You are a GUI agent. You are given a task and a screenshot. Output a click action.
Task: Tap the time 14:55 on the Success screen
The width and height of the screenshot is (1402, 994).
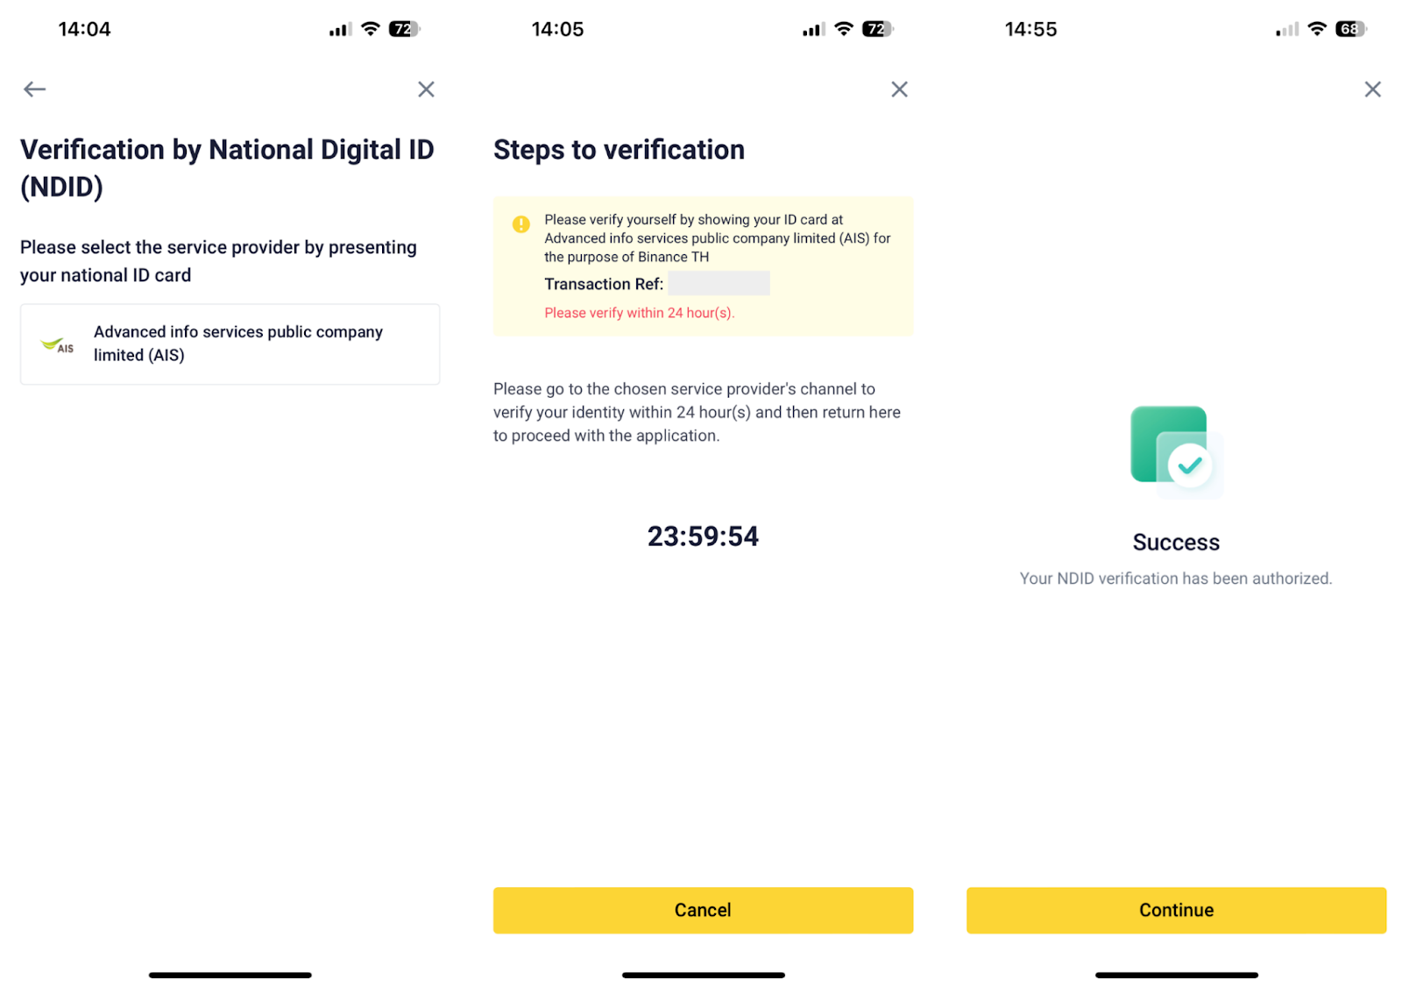pyautogui.click(x=1030, y=28)
